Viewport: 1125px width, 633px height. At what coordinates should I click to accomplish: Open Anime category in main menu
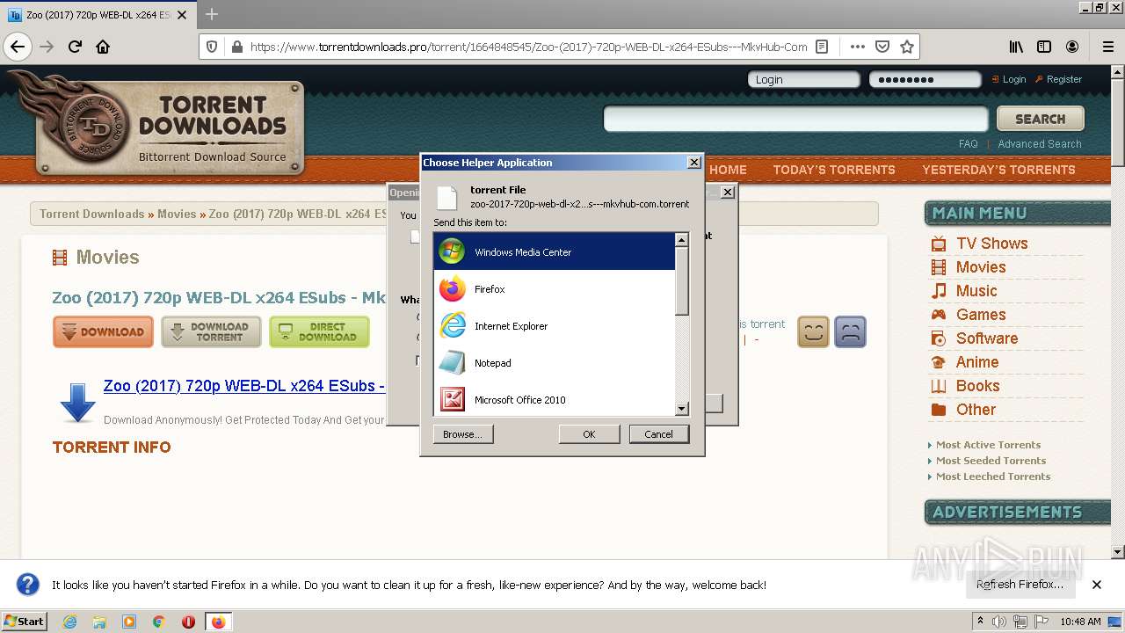pos(977,362)
